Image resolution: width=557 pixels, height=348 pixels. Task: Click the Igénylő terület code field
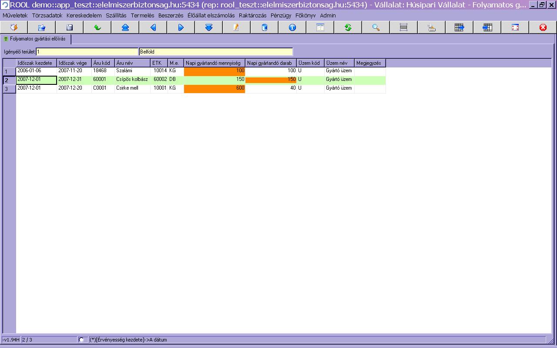tap(87, 52)
